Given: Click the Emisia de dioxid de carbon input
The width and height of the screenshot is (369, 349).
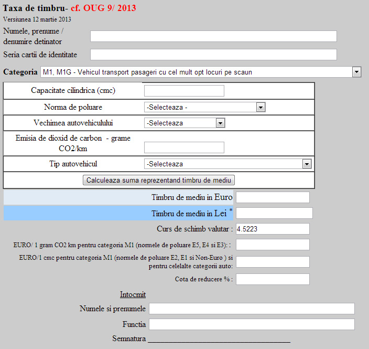Looking at the screenshot, I should (184, 147).
